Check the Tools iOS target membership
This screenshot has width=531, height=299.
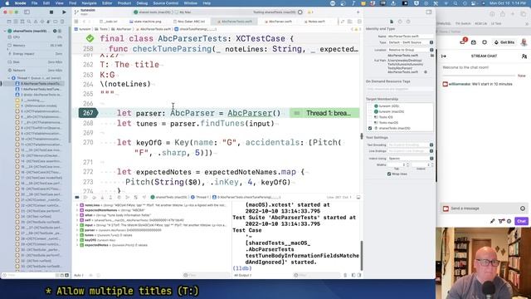[370, 117]
